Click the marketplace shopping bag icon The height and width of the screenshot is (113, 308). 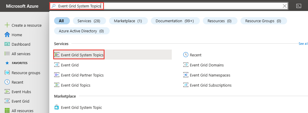tap(56, 107)
